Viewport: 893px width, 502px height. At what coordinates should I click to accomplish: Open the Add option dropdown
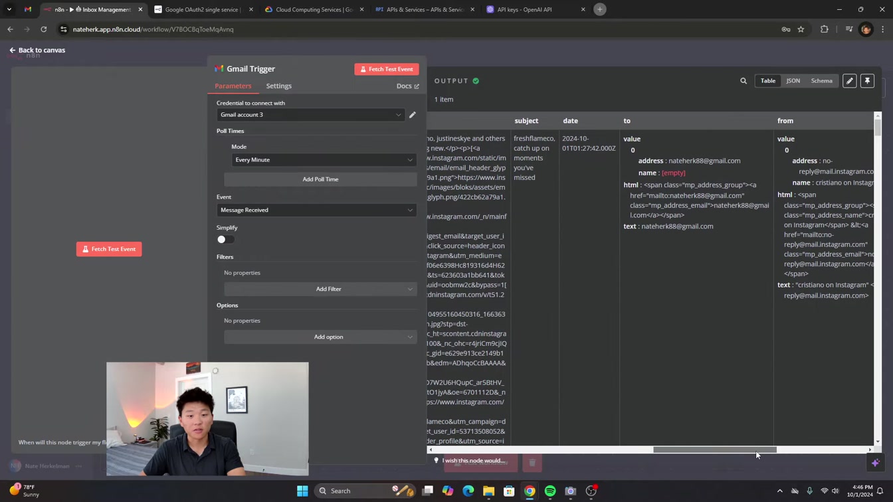(x=320, y=337)
